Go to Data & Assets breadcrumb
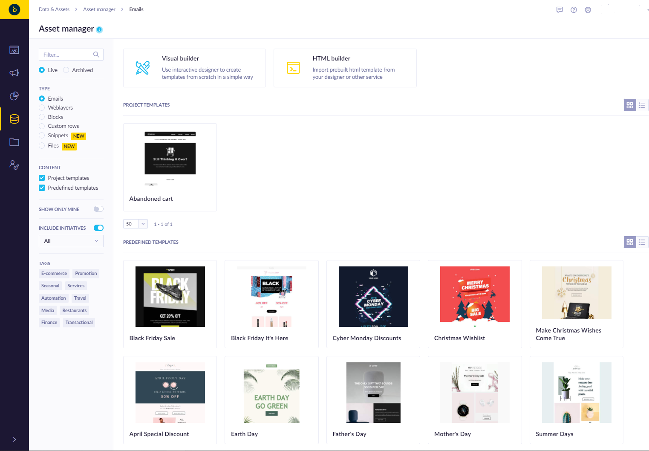Screen dimensions: 649x451 [54, 9]
